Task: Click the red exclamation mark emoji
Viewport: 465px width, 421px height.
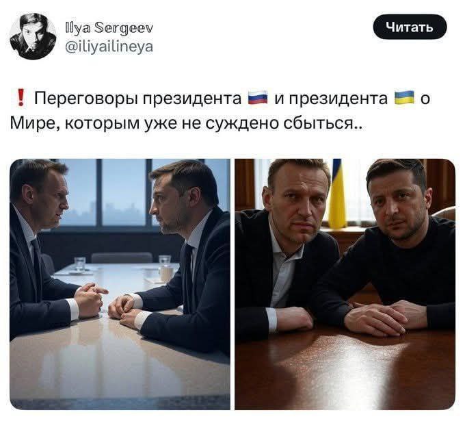Action: pos(21,98)
